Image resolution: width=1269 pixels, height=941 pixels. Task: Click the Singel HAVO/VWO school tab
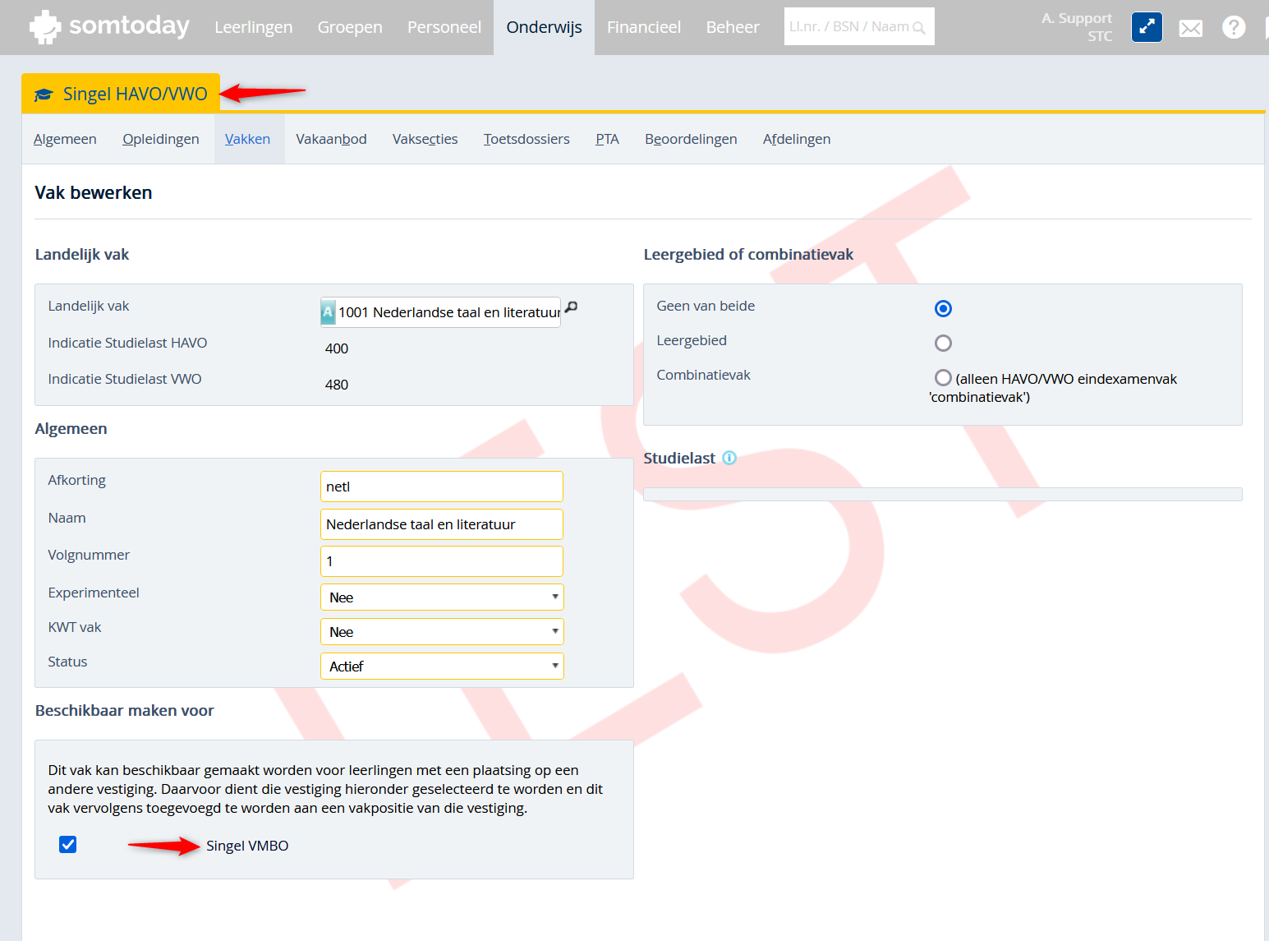[121, 94]
